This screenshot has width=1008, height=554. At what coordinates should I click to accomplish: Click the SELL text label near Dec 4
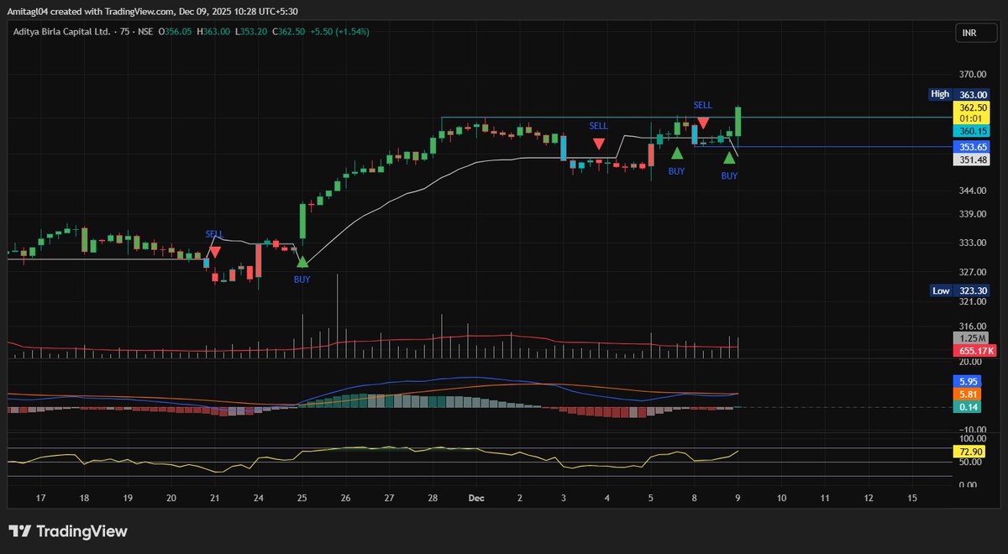point(598,126)
